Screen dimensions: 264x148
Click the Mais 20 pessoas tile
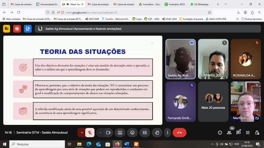(x=213, y=102)
